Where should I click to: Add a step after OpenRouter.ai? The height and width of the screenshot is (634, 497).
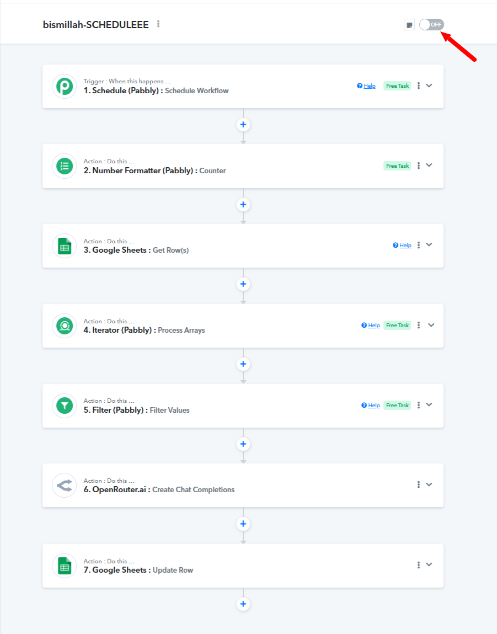click(x=243, y=524)
